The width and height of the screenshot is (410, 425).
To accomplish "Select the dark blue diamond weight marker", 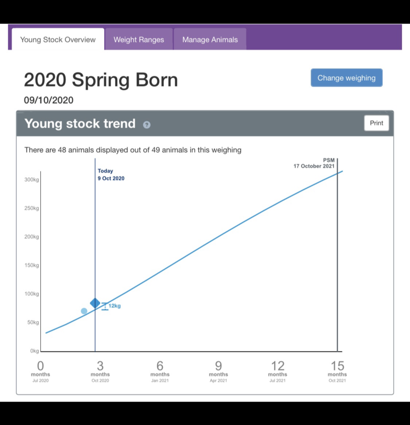I will pos(95,303).
